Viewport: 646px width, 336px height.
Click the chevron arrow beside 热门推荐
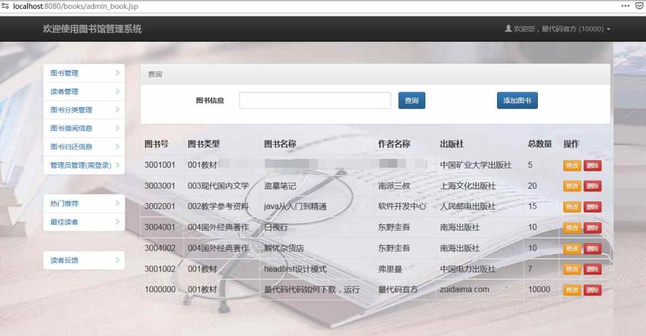[x=118, y=203]
